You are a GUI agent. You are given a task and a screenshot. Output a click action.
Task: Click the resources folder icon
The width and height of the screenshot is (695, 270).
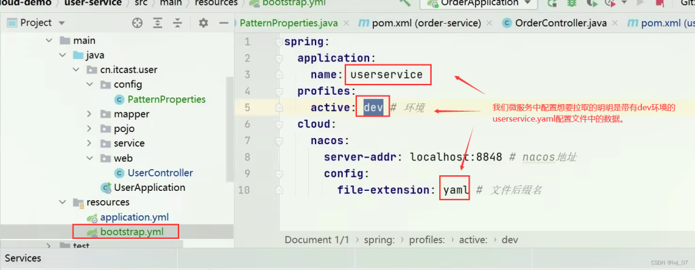(78, 202)
